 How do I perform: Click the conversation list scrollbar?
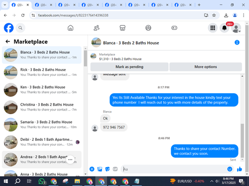pos(85,58)
